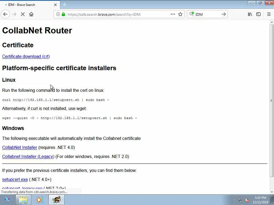Open File Explorer from the taskbar

coord(23,200)
